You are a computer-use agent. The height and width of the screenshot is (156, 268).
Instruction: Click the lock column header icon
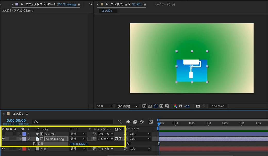[x=15, y=129]
